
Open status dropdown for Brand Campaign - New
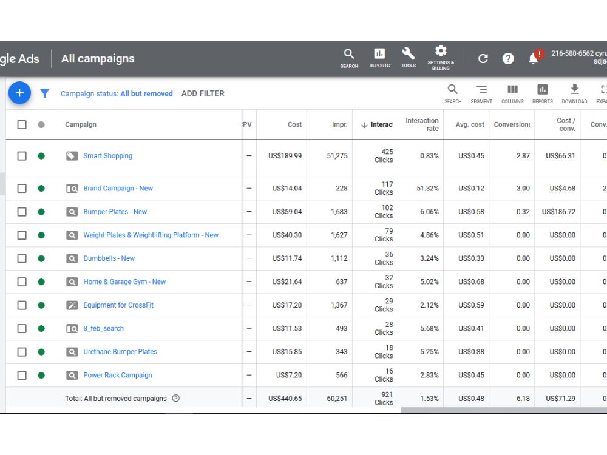pos(41,189)
